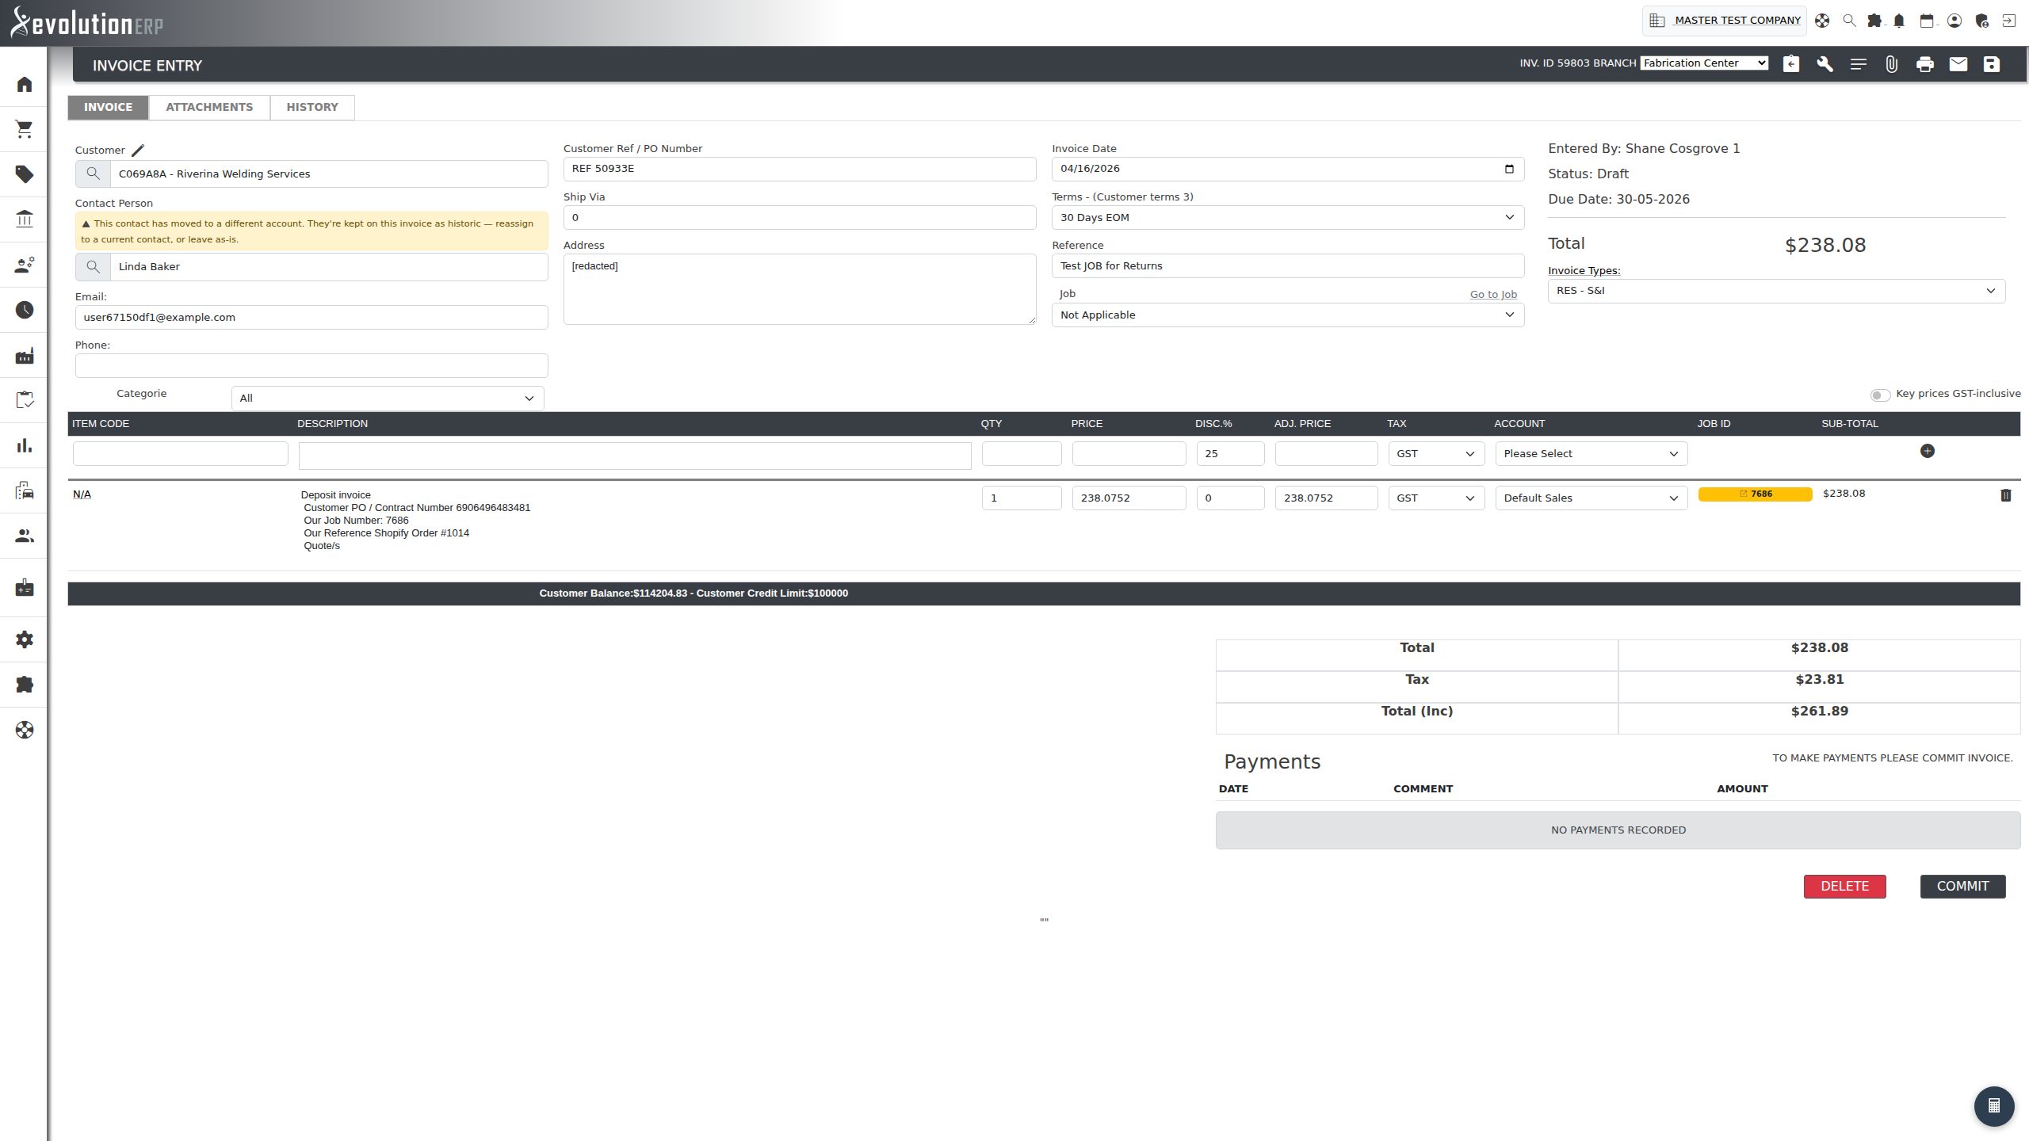Switch to the Attachments tab

tap(209, 107)
